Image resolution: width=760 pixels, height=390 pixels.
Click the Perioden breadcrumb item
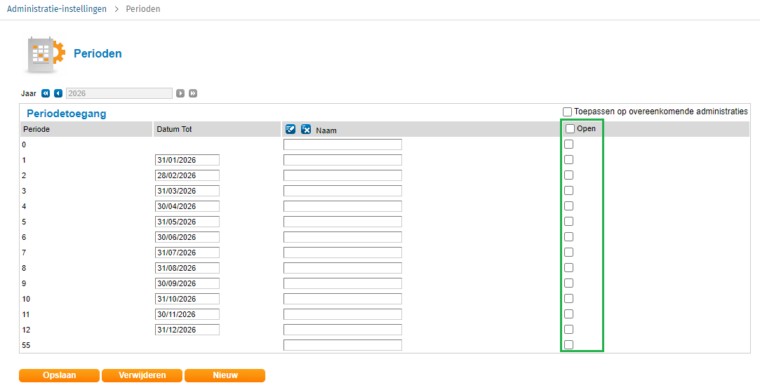(x=142, y=9)
